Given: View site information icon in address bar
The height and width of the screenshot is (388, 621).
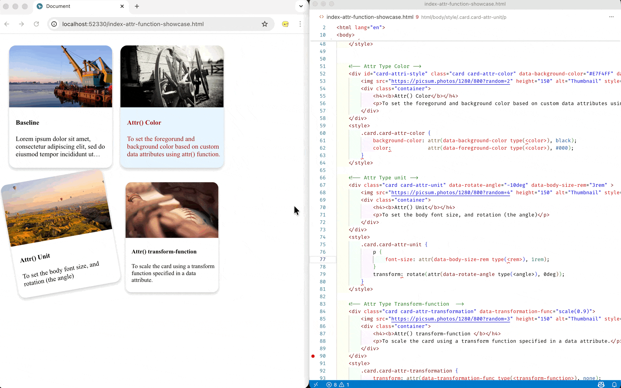Looking at the screenshot, I should coord(54,24).
